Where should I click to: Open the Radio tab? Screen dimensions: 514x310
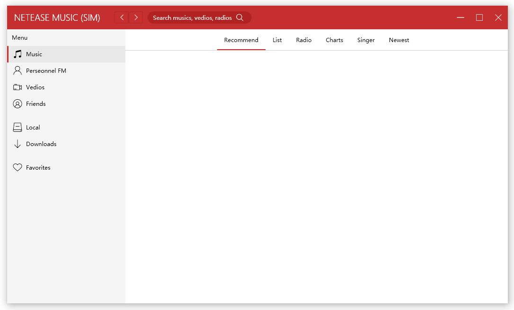(x=303, y=40)
